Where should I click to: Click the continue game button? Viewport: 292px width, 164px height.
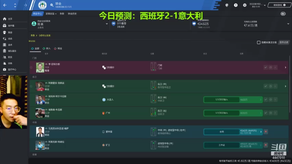(x=279, y=5)
